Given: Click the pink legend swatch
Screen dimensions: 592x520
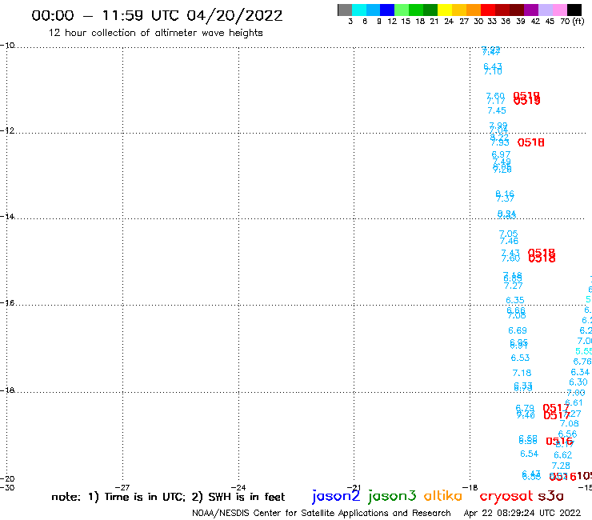Looking at the screenshot, I should [x=559, y=10].
